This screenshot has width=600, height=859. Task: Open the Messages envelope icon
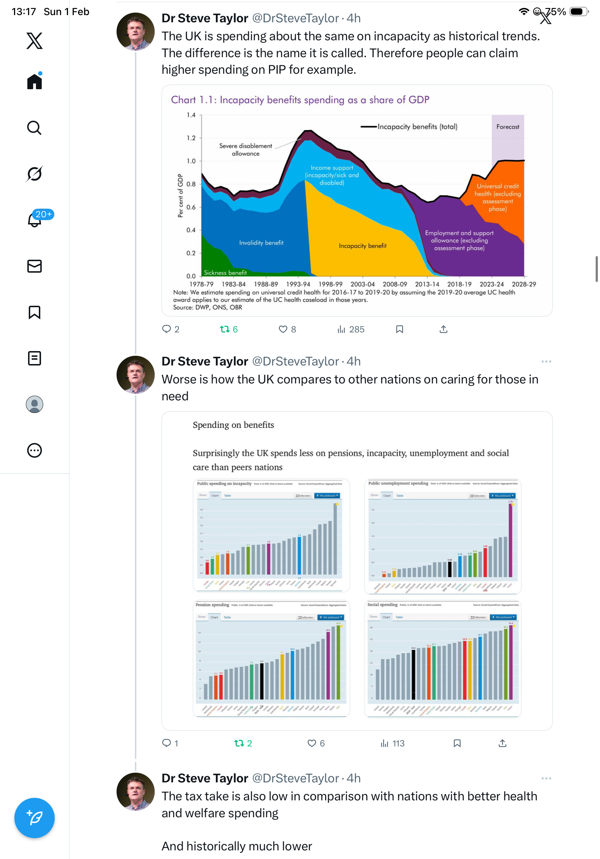(x=35, y=266)
